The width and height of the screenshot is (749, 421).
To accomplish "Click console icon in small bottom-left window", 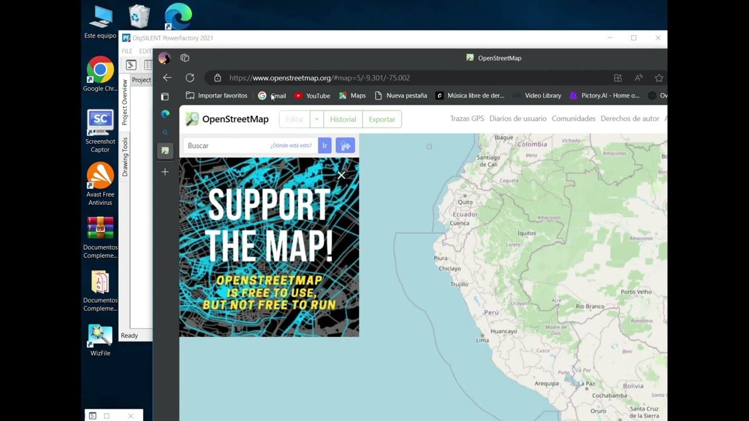I will 92,416.
